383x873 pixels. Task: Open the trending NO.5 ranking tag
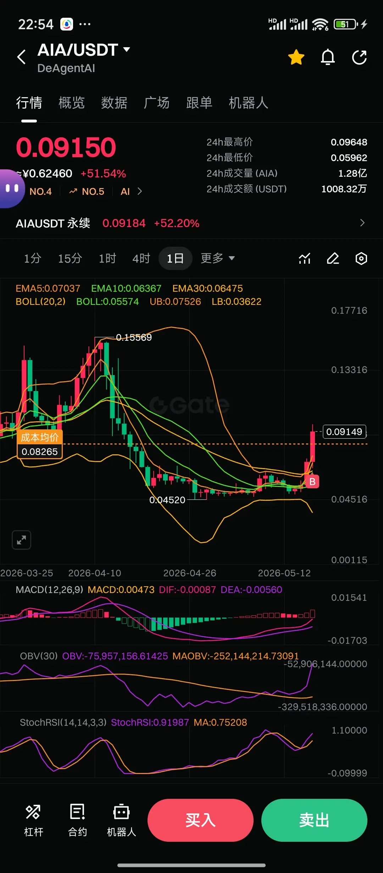87,192
